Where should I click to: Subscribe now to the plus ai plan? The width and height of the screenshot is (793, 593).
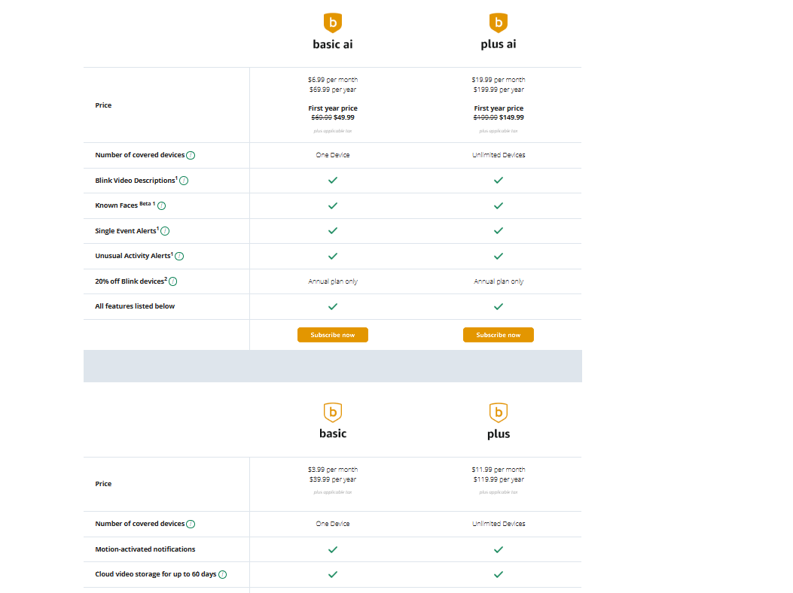[498, 335]
